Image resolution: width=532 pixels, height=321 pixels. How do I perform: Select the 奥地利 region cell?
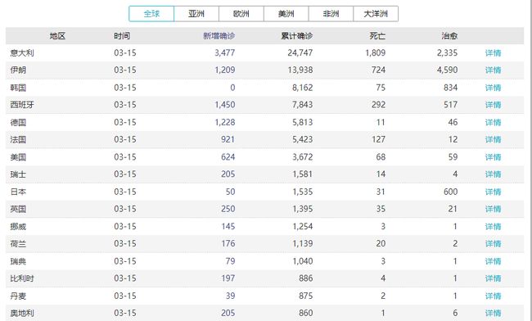[x=22, y=313]
